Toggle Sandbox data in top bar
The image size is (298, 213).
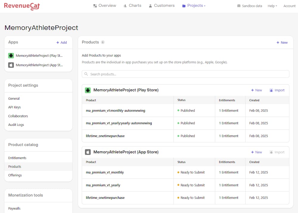249,6
